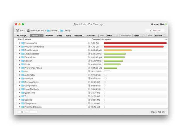Navigate to System in breadcrumb
This screenshot has width=184, height=138.
54,30
